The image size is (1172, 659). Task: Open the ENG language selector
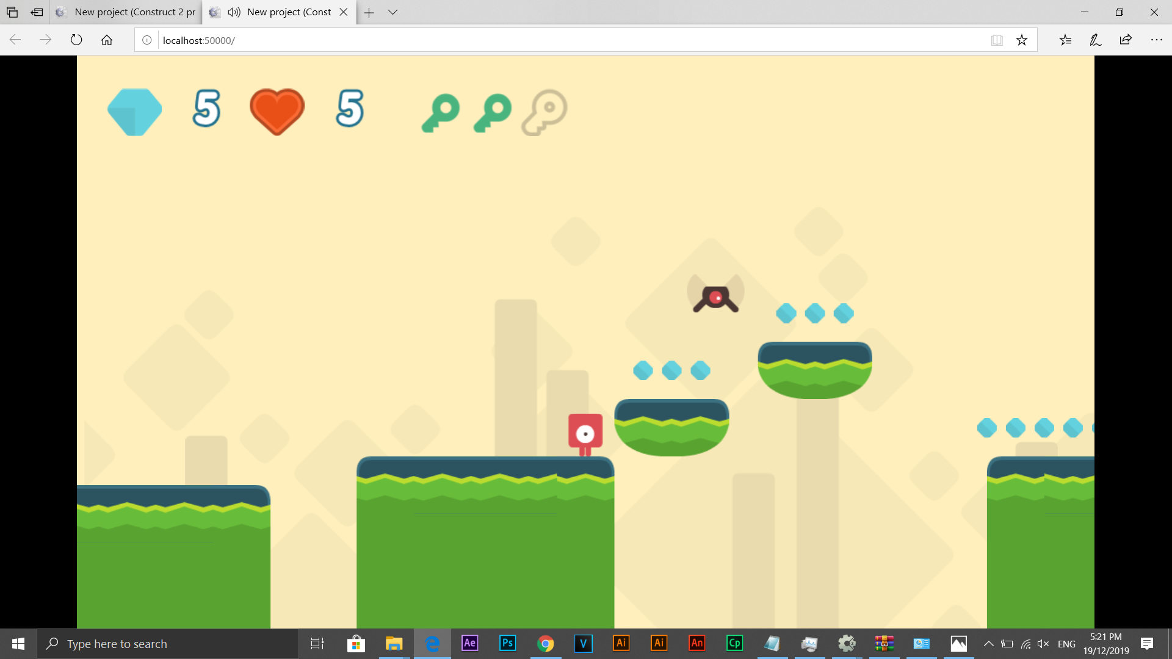(x=1066, y=643)
